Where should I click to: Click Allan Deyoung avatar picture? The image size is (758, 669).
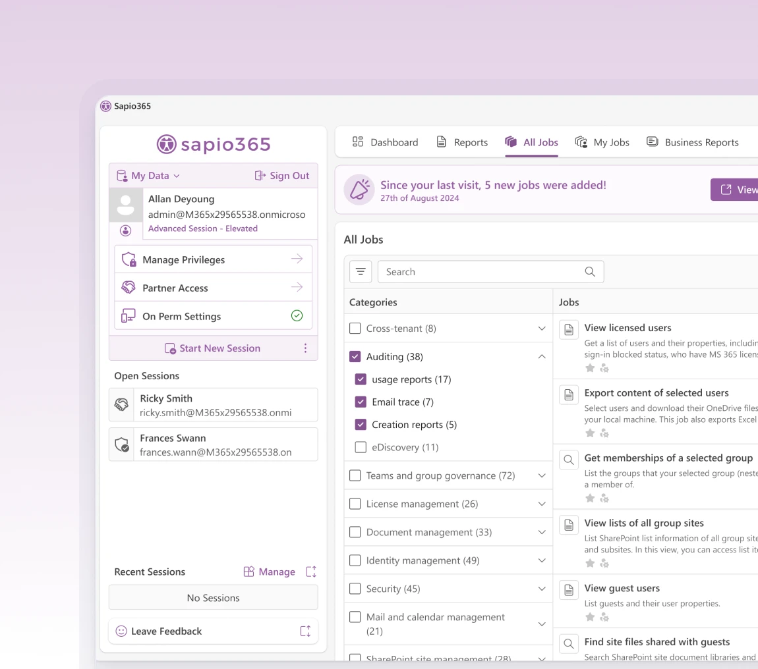coord(126,205)
